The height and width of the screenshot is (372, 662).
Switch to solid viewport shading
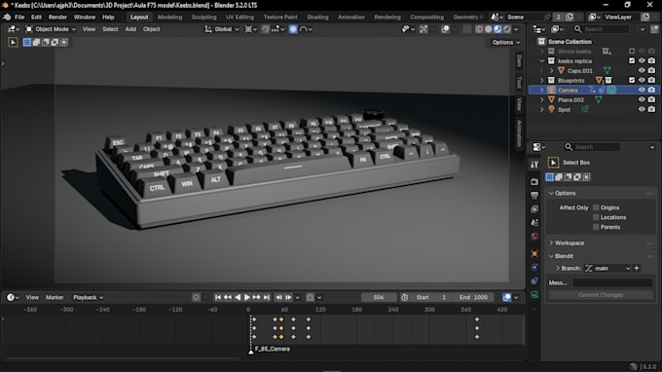click(489, 29)
